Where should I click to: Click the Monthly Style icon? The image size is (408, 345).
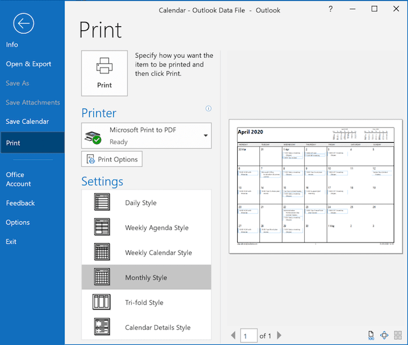102,277
